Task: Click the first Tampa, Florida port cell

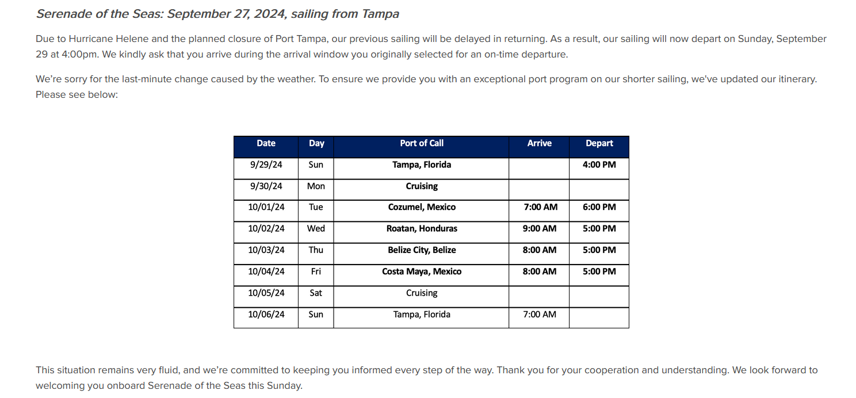Action: tap(421, 168)
